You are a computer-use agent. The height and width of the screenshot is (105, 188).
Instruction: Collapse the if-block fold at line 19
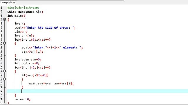[x=4, y=79]
